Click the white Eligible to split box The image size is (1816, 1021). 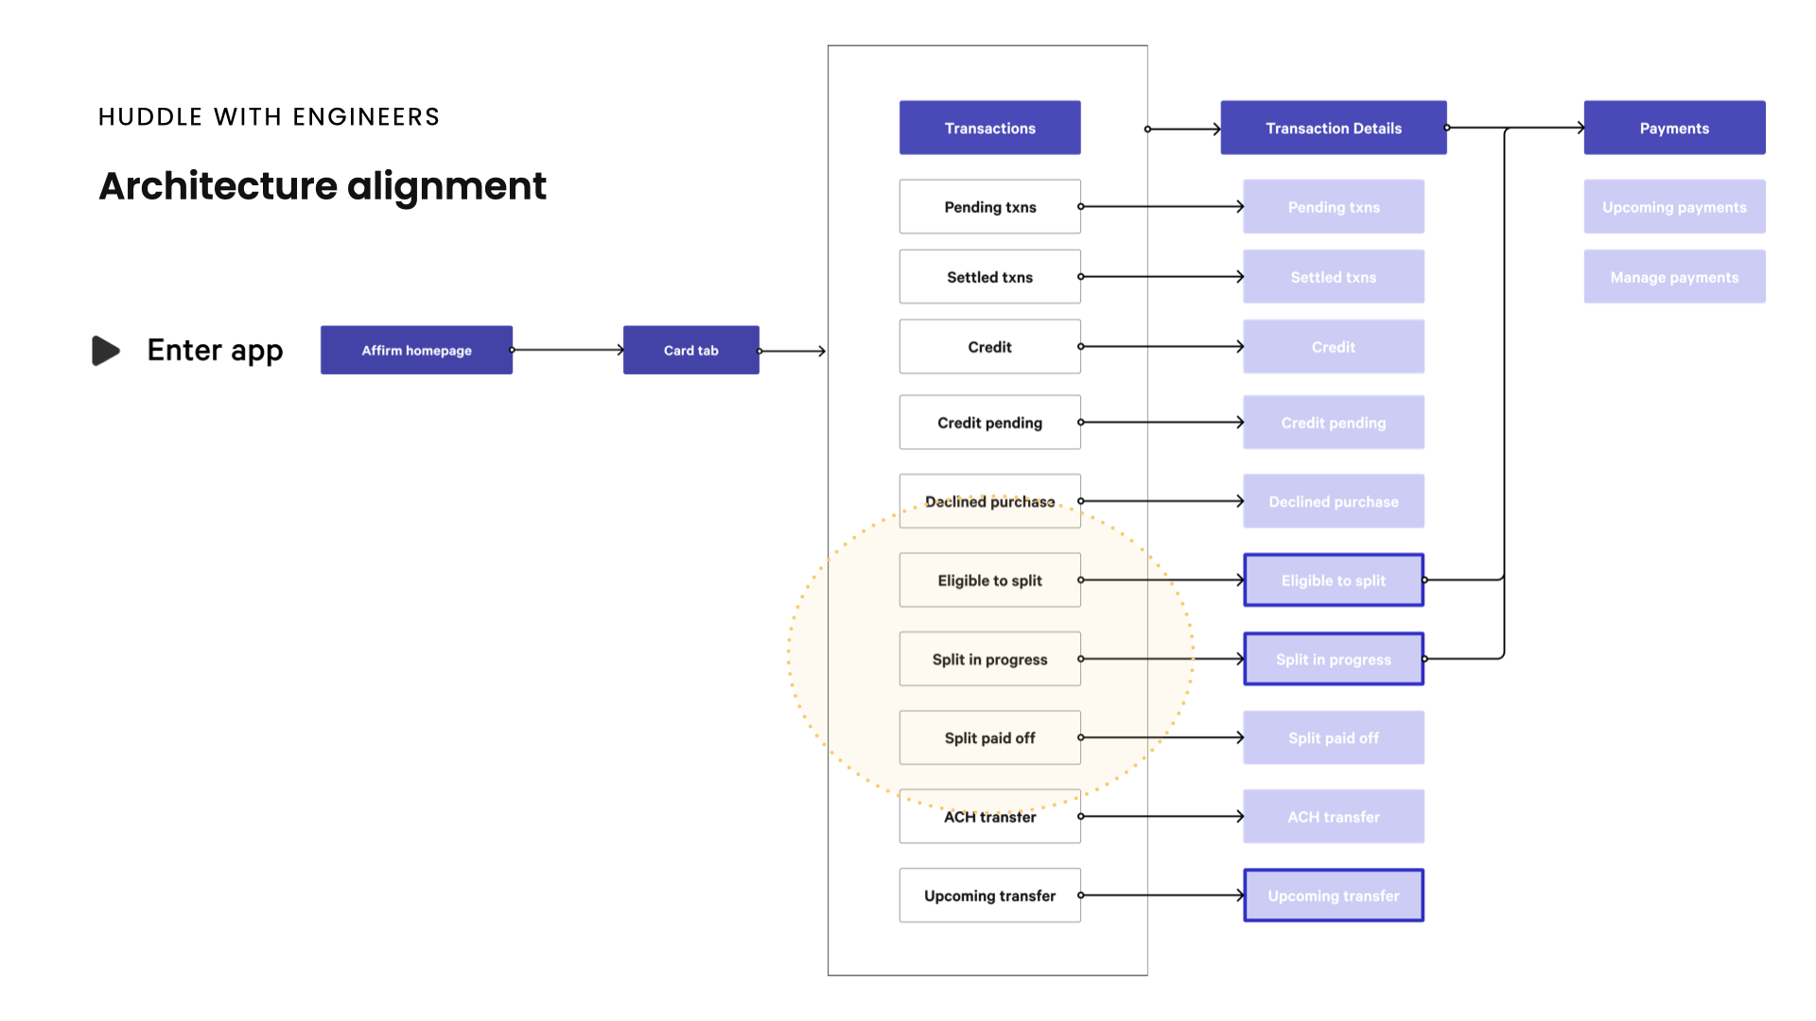pos(989,580)
